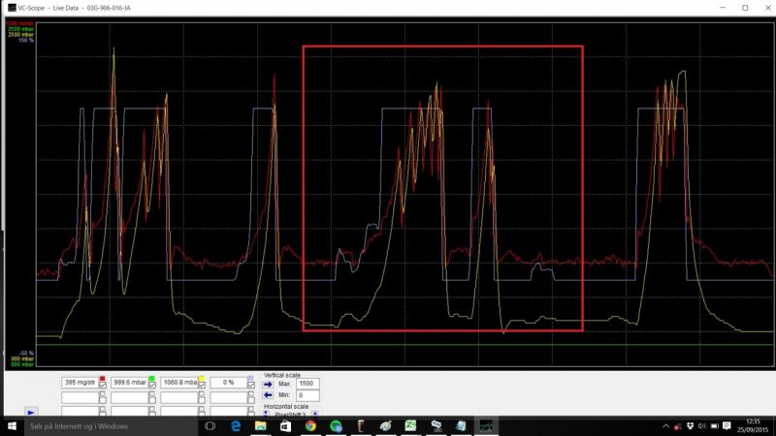
Task: Open Spotify from the taskbar
Action: 336,425
